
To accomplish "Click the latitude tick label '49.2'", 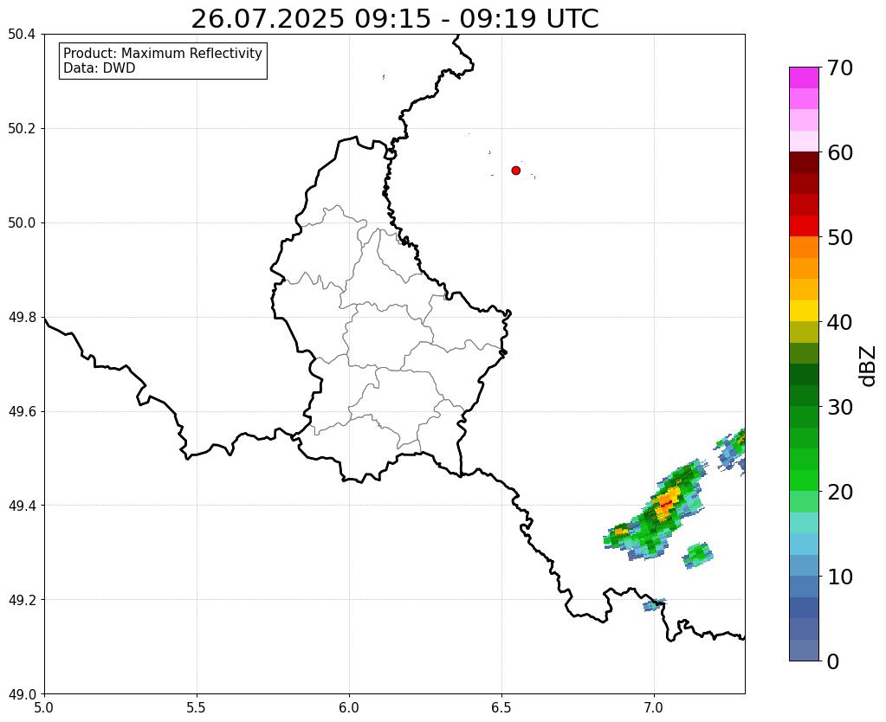I will point(22,600).
